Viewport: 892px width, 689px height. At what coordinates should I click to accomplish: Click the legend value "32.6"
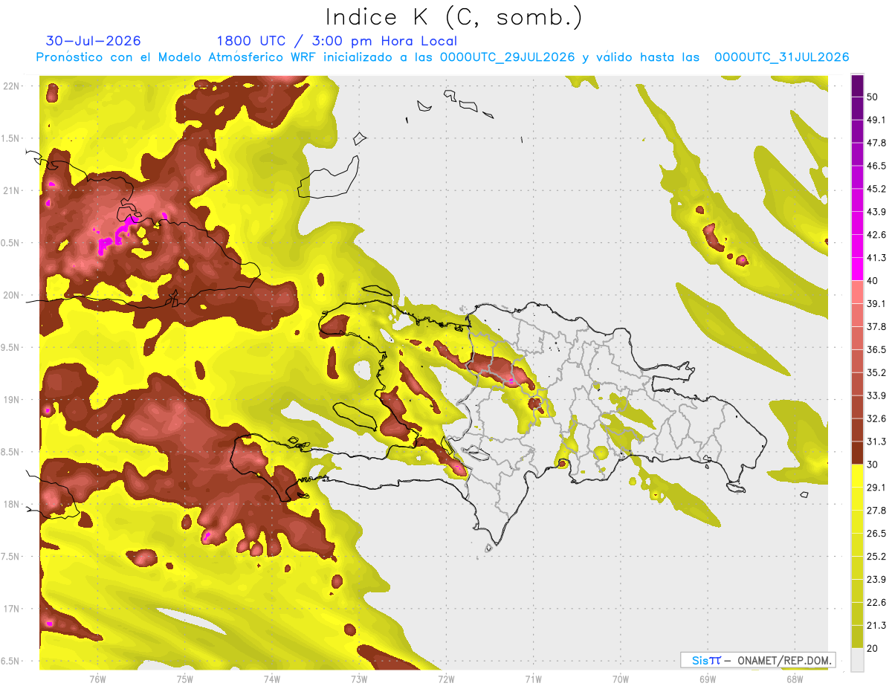876,418
